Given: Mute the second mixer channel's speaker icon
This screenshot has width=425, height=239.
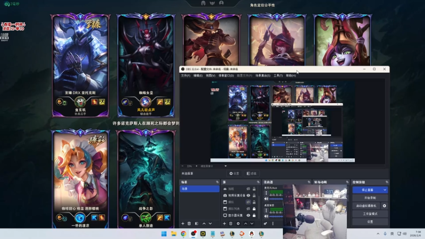Looking at the screenshot, I should pos(266,216).
